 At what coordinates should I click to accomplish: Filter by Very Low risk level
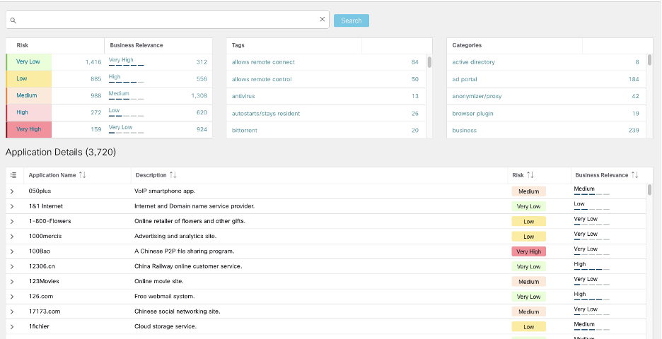point(29,62)
